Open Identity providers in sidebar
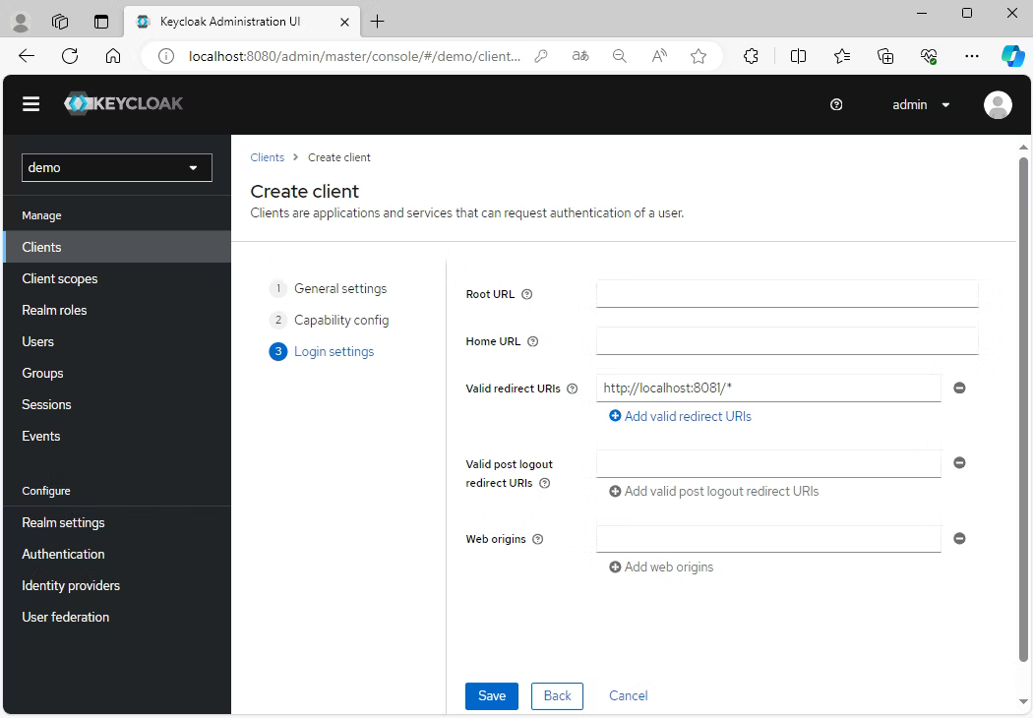Image resolution: width=1033 pixels, height=718 pixels. tap(71, 585)
